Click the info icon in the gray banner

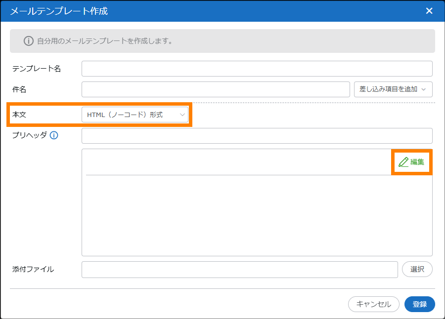(x=29, y=41)
